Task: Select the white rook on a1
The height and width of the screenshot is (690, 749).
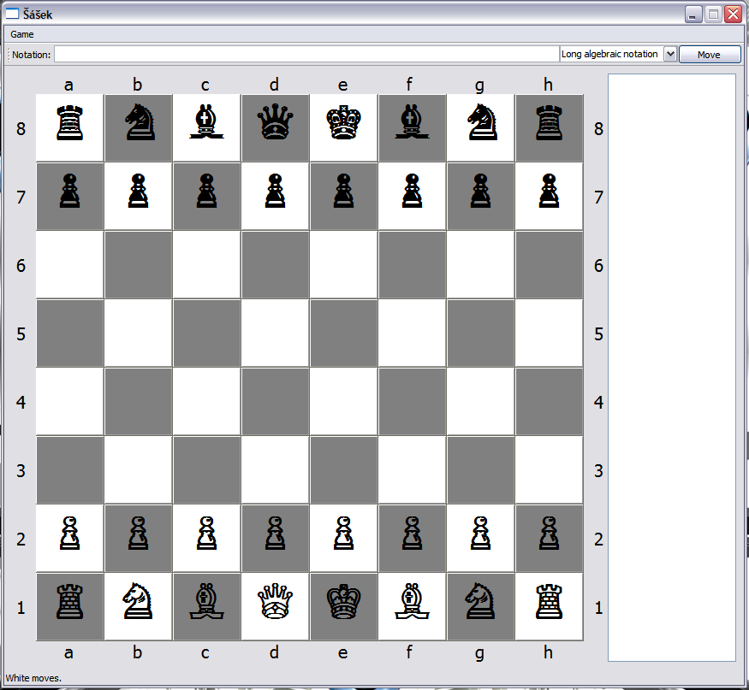Action: pyautogui.click(x=69, y=602)
